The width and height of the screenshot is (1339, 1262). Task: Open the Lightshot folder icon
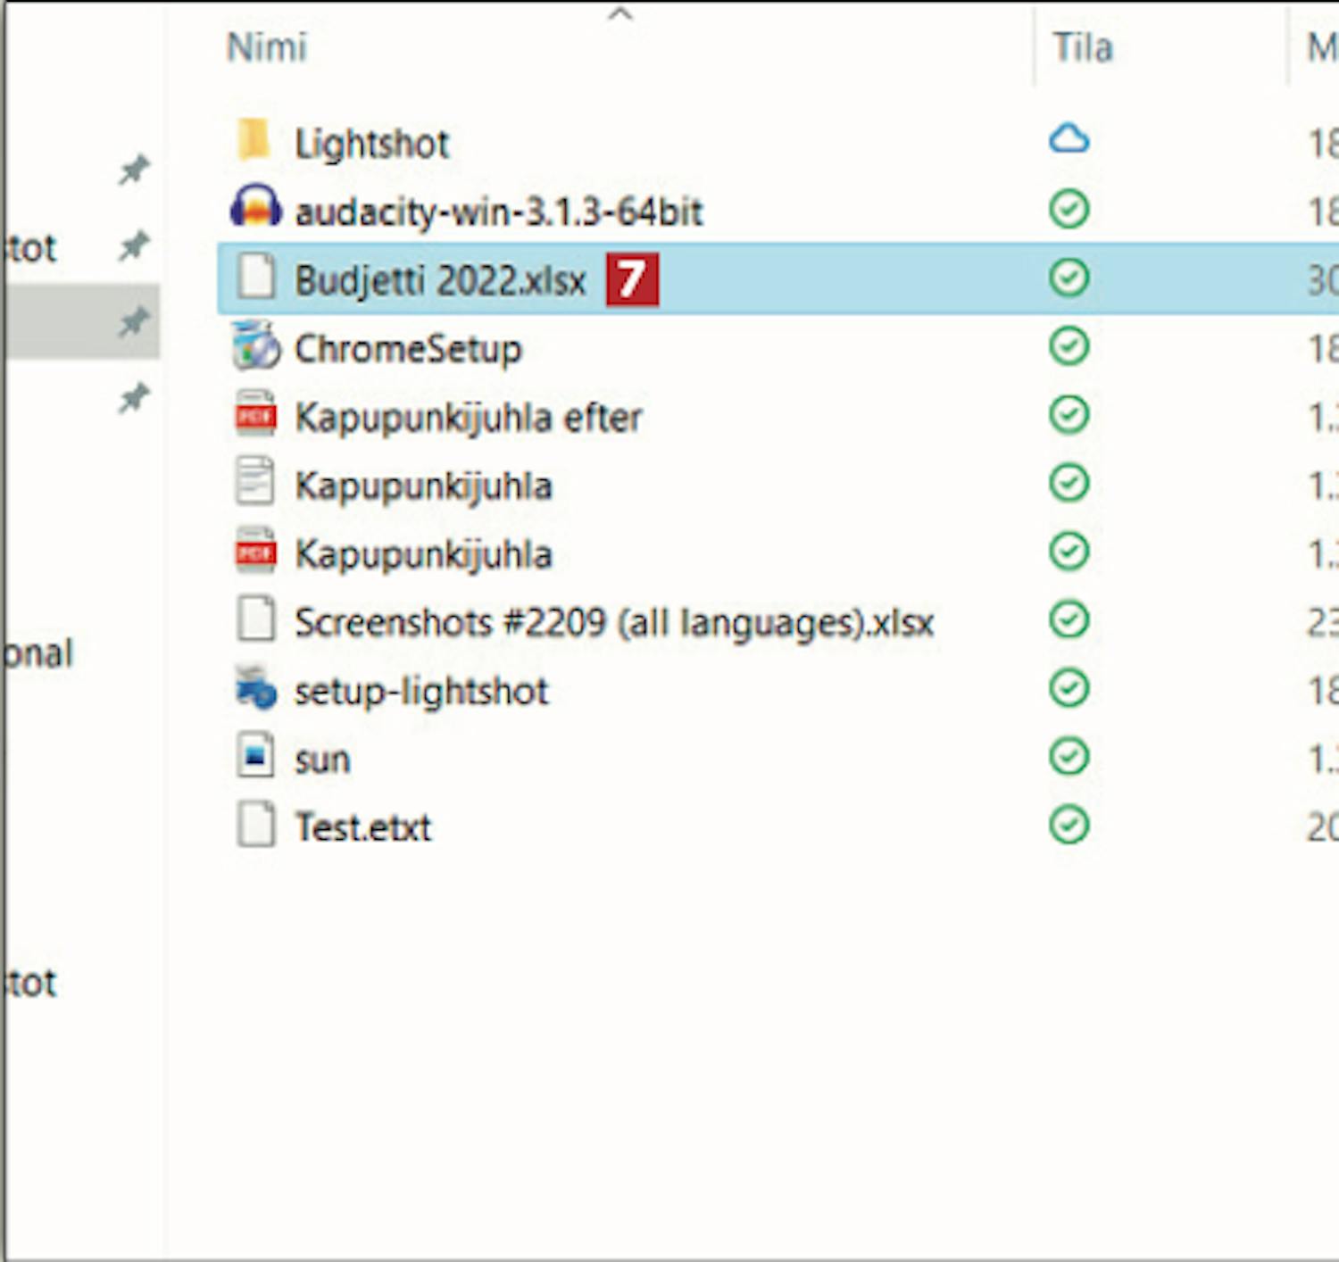[x=254, y=141]
